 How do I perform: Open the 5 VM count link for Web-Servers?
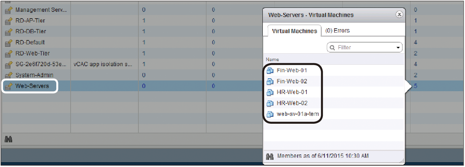point(416,86)
